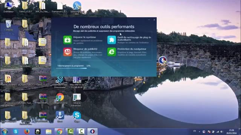The width and height of the screenshot is (241, 135).
Task: Click 'Protection du navigateur' label
Action: pos(132,49)
